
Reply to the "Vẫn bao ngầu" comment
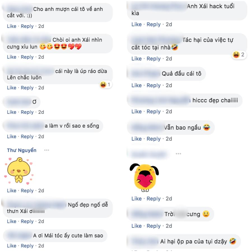[153, 139]
